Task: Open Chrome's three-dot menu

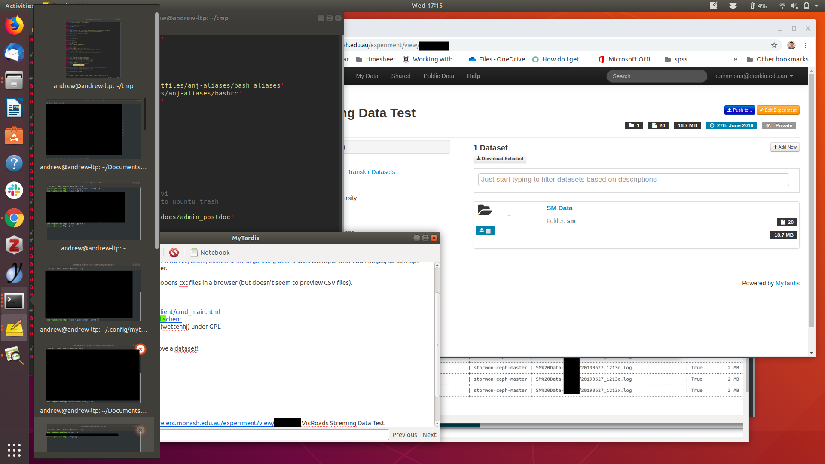Action: click(x=806, y=45)
